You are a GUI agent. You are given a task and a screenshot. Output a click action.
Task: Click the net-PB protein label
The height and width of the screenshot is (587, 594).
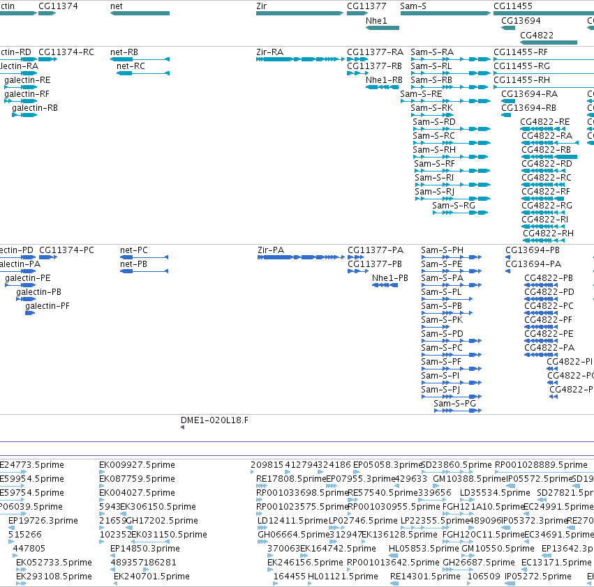133,264
